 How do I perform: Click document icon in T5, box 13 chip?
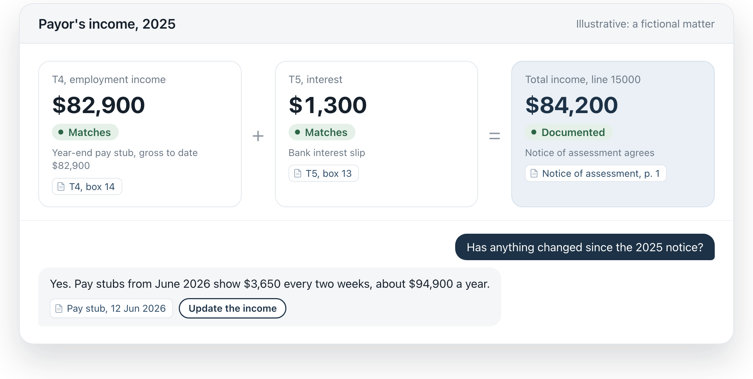297,173
